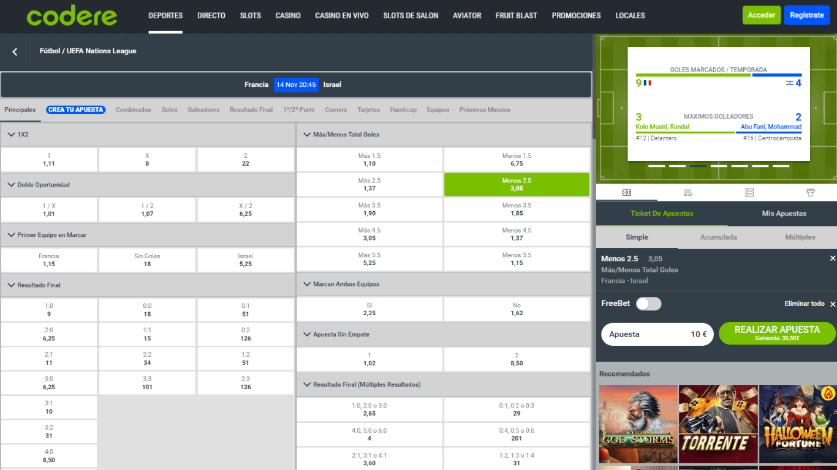Open the team lineups jersey icon
The height and width of the screenshot is (470, 837).
click(x=811, y=192)
